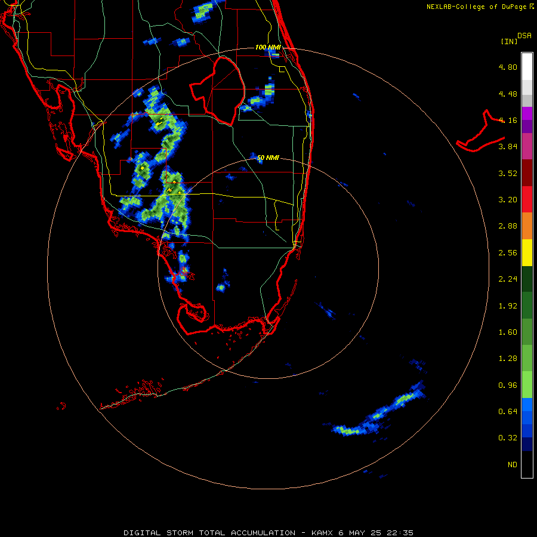This screenshot has width=537, height=537.
Task: Click the 2.24 legend value
Action: pyautogui.click(x=508, y=279)
